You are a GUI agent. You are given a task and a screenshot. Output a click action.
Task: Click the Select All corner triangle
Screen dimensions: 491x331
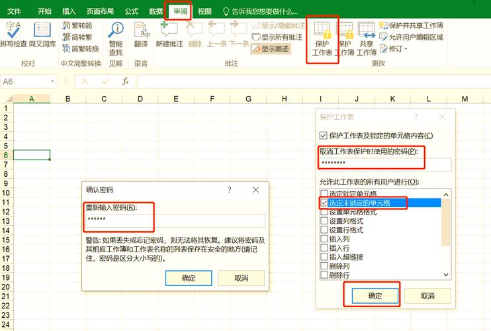click(x=8, y=99)
